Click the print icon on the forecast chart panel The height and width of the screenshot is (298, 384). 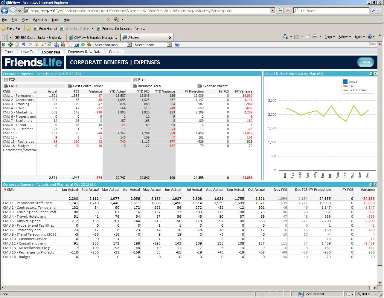point(371,73)
